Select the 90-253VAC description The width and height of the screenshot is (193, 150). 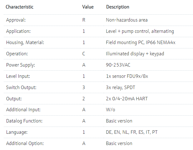(117, 65)
